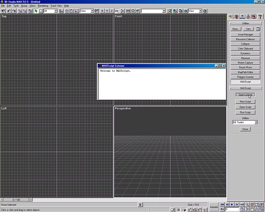265x212 pixels.
Task: Click the Select Object arrow tool
Action: click(x=36, y=11)
